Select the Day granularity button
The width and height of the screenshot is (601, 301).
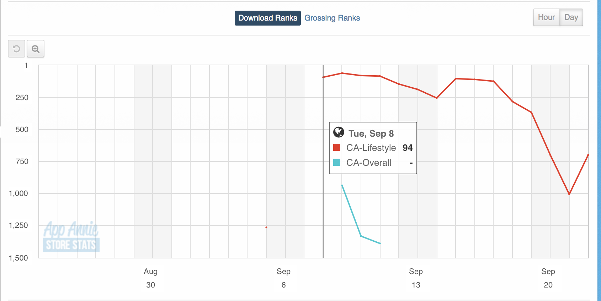point(571,17)
